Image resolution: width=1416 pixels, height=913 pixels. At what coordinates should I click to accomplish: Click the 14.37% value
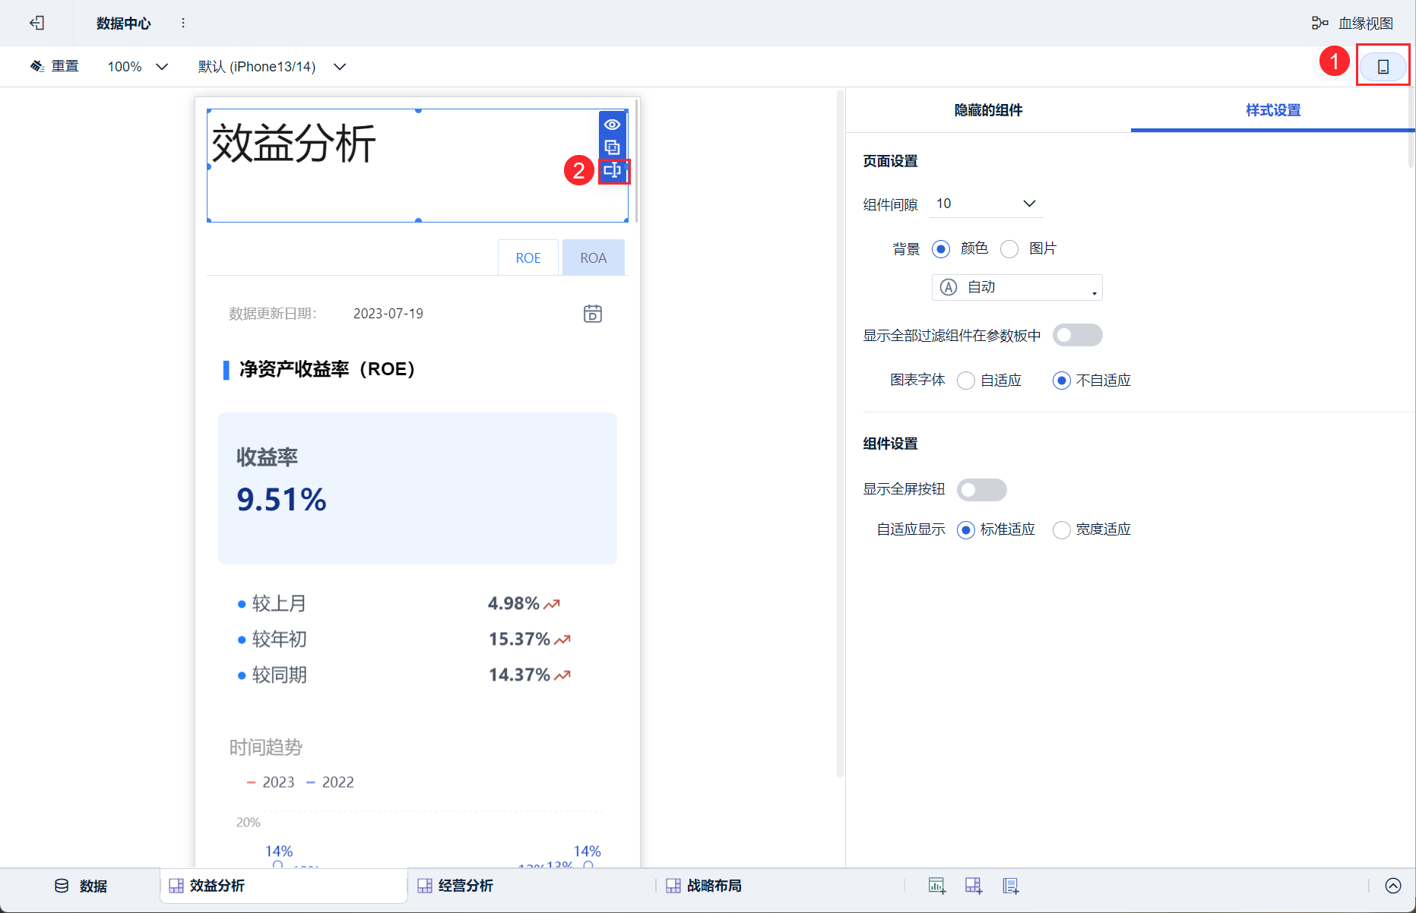click(519, 675)
